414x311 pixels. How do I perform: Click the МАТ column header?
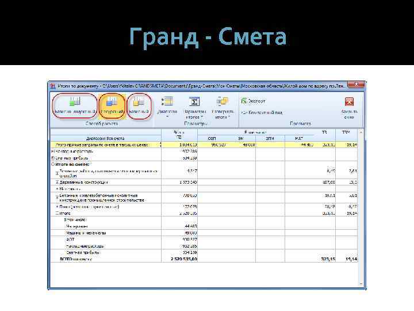click(299, 138)
